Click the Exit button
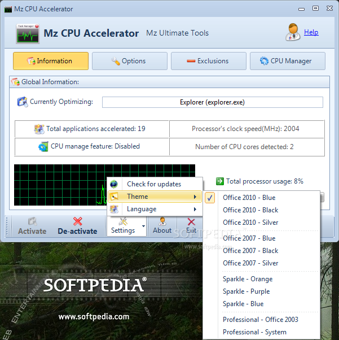 click(191, 226)
